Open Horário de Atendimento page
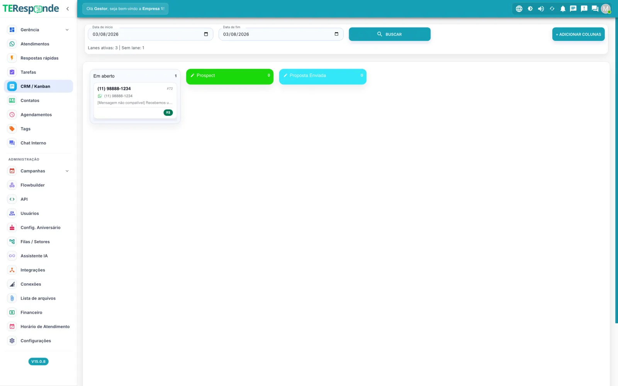618x386 pixels. point(39,327)
